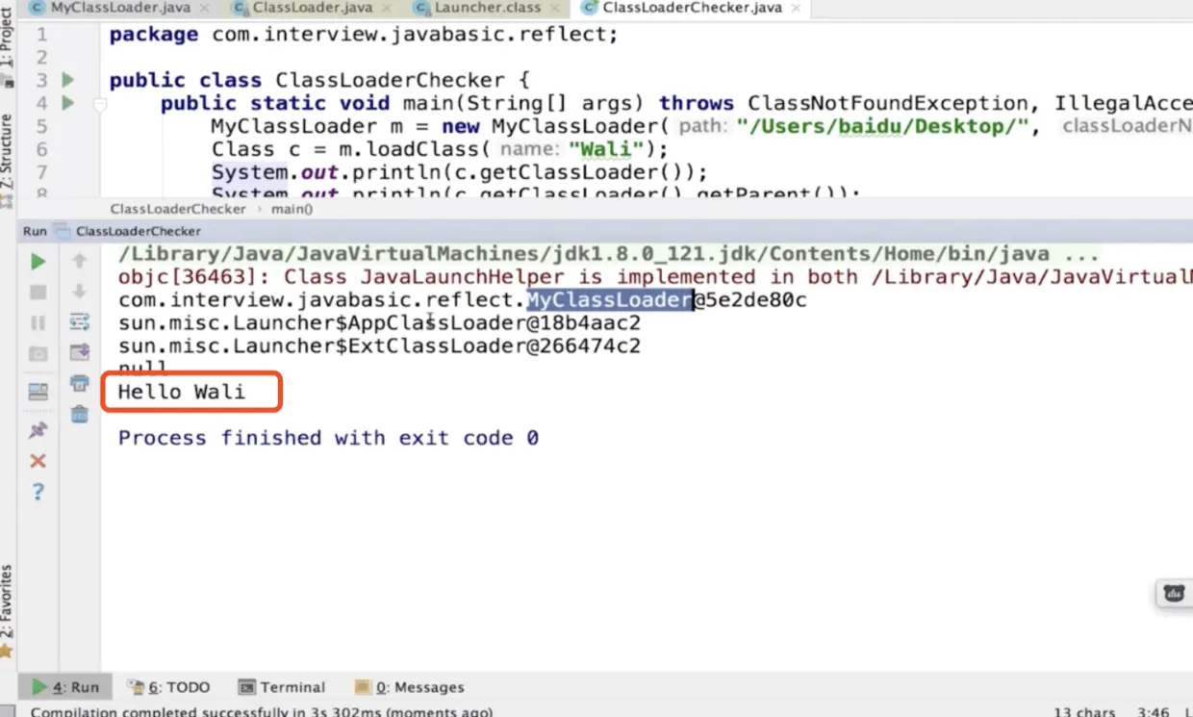The image size is (1193, 717).
Task: Open help via the blue question mark
Action: 38,492
